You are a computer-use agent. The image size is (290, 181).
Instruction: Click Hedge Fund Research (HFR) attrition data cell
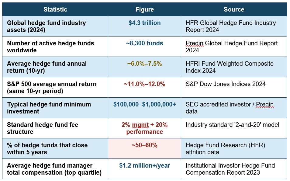point(234,148)
